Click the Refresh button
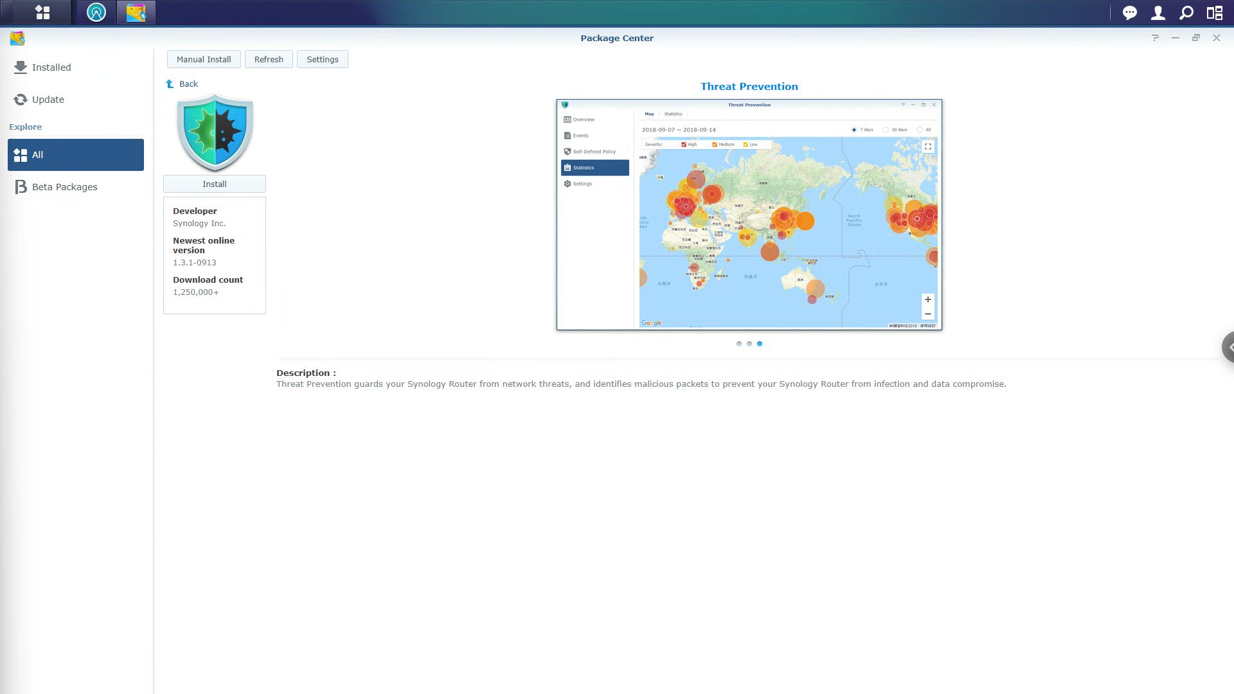This screenshot has height=694, width=1234. coord(268,58)
